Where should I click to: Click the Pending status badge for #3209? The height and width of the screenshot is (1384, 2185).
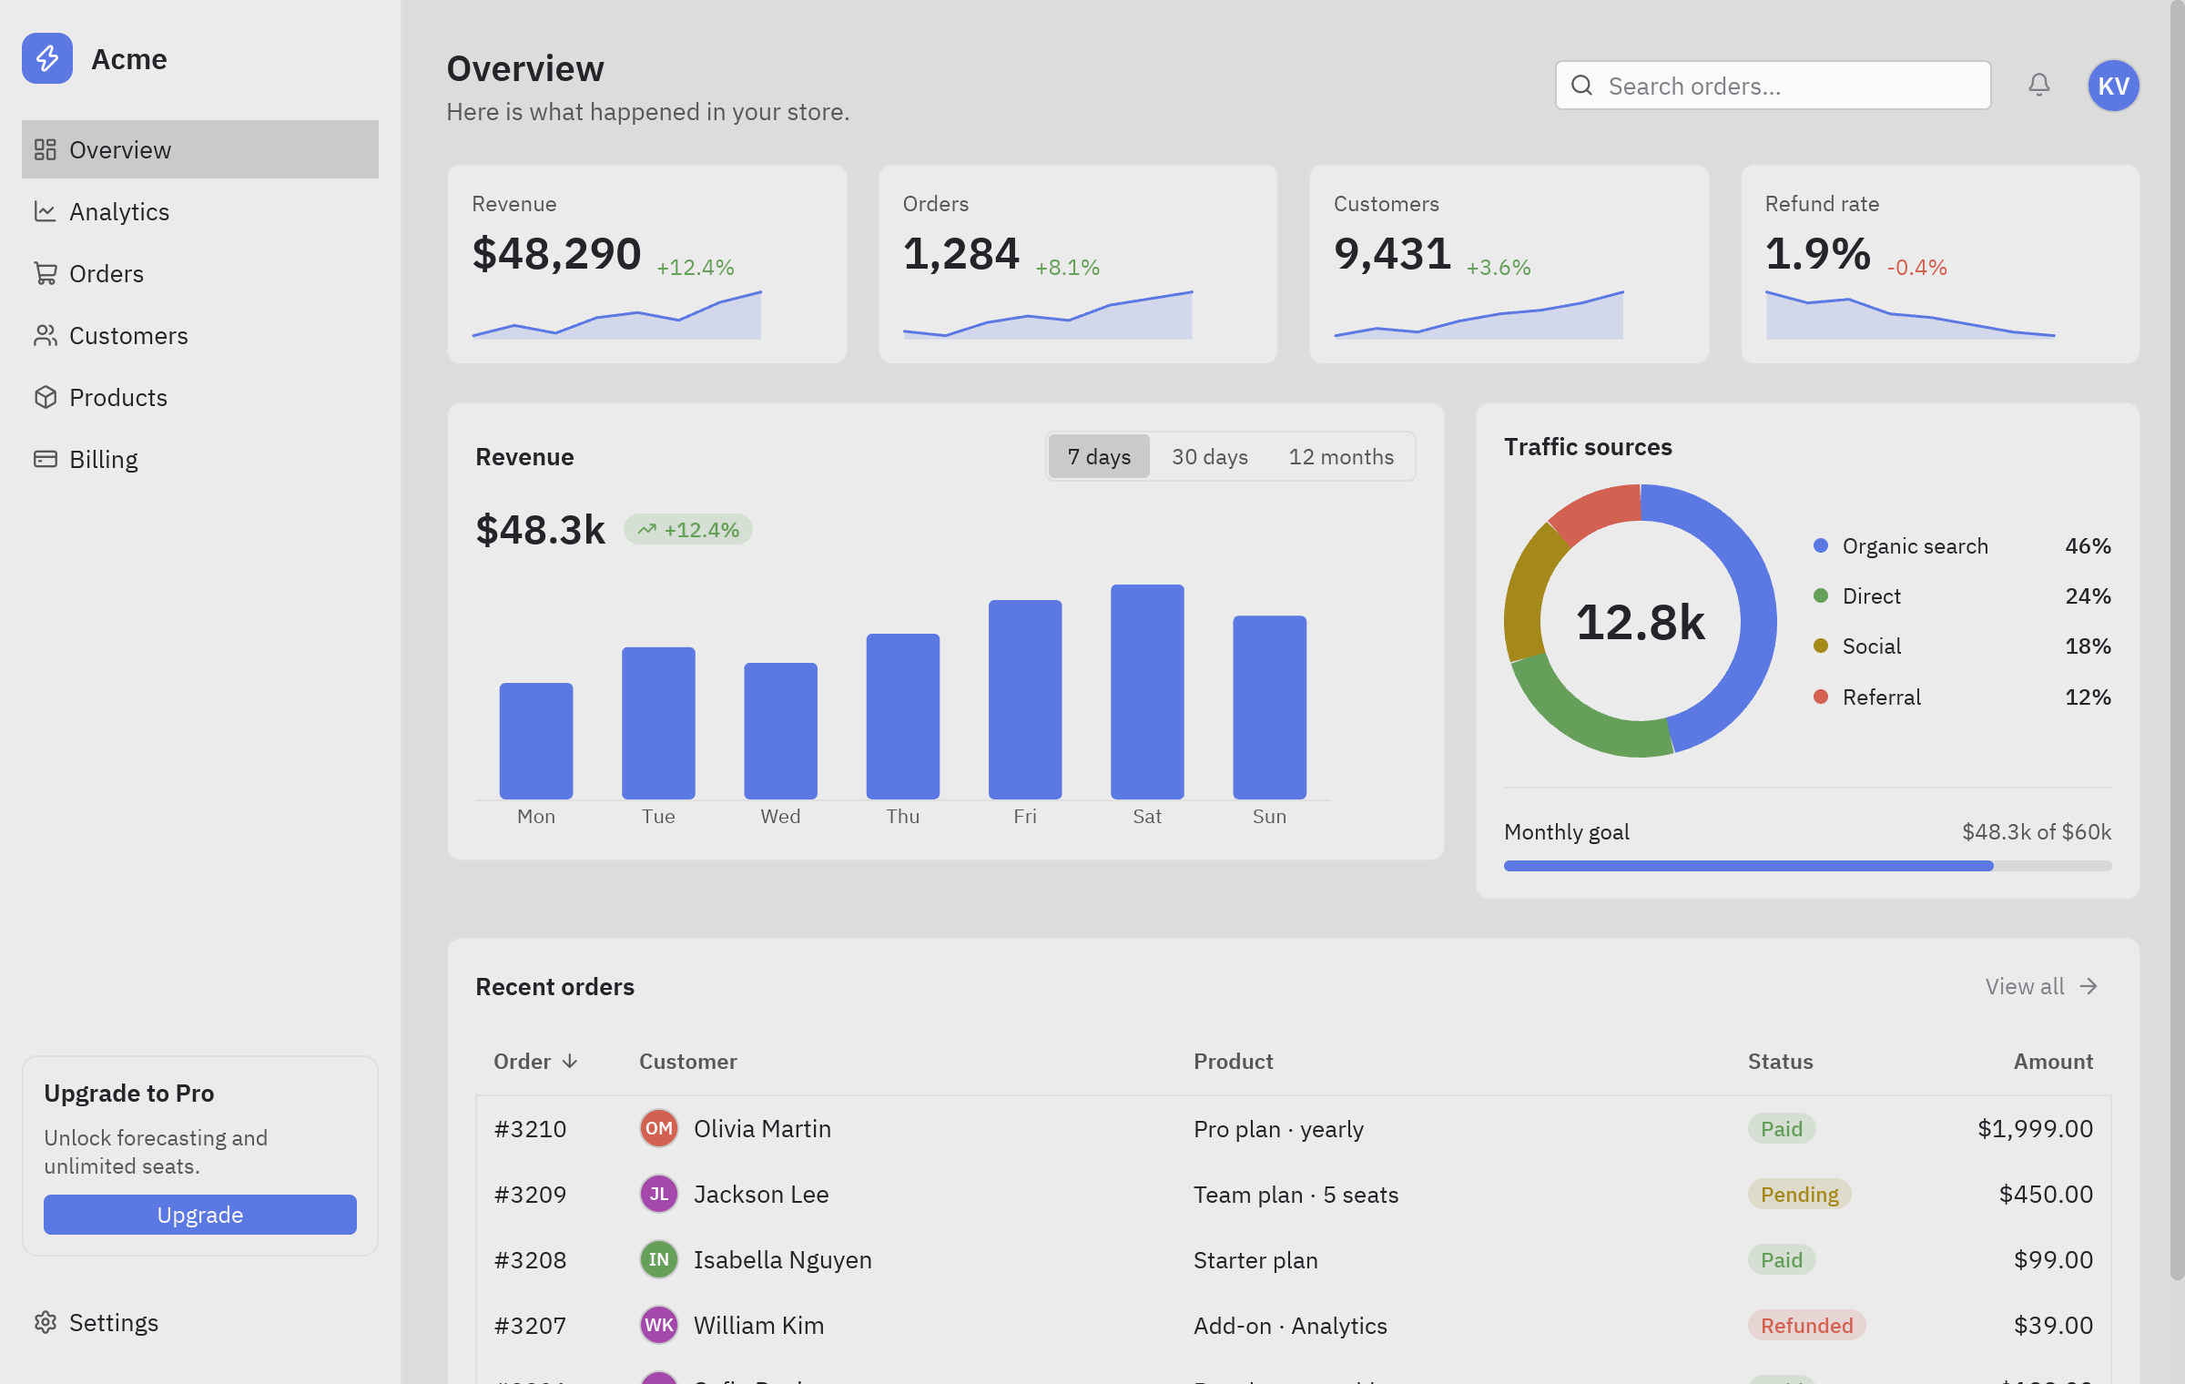tap(1799, 1194)
